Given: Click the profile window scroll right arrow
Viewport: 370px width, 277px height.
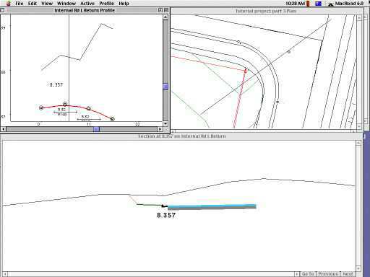Looking at the screenshot, I should 160,129.
